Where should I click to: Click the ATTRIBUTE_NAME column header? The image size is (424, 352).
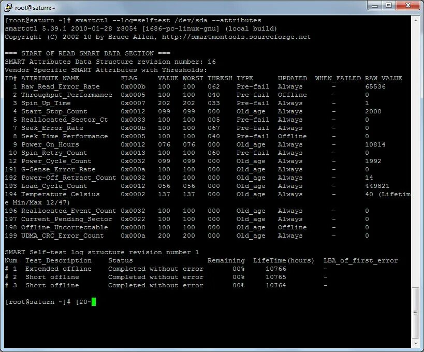50,78
